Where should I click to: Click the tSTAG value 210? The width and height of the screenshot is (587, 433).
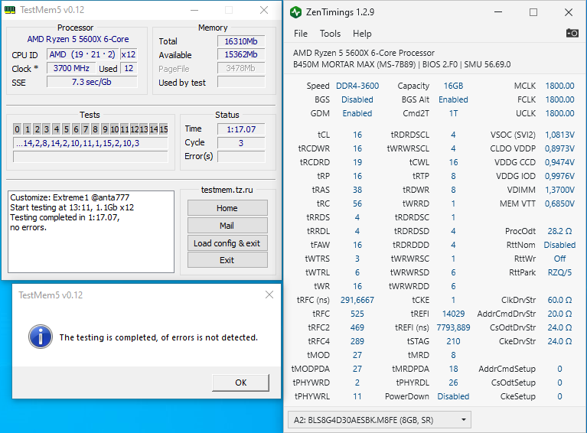click(453, 341)
